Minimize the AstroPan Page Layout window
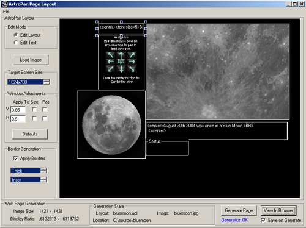 click(288, 4)
